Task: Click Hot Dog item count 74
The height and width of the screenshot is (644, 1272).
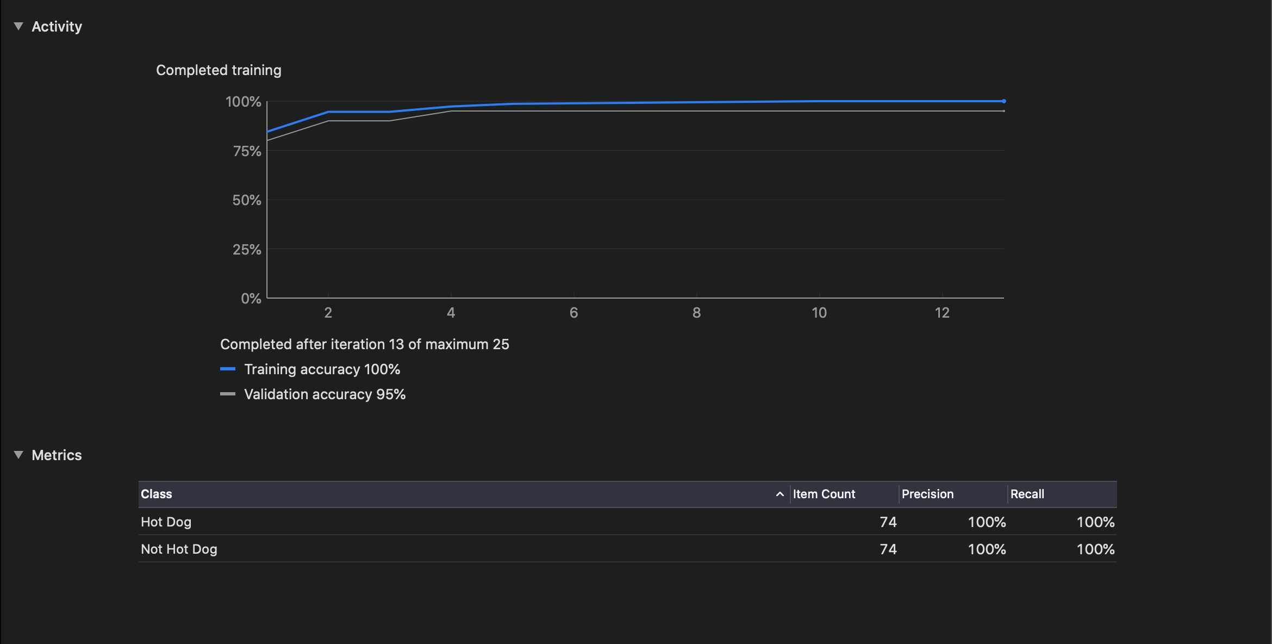Action: [888, 522]
